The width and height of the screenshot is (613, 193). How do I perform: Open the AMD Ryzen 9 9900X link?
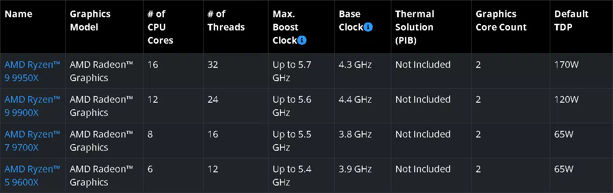click(32, 106)
